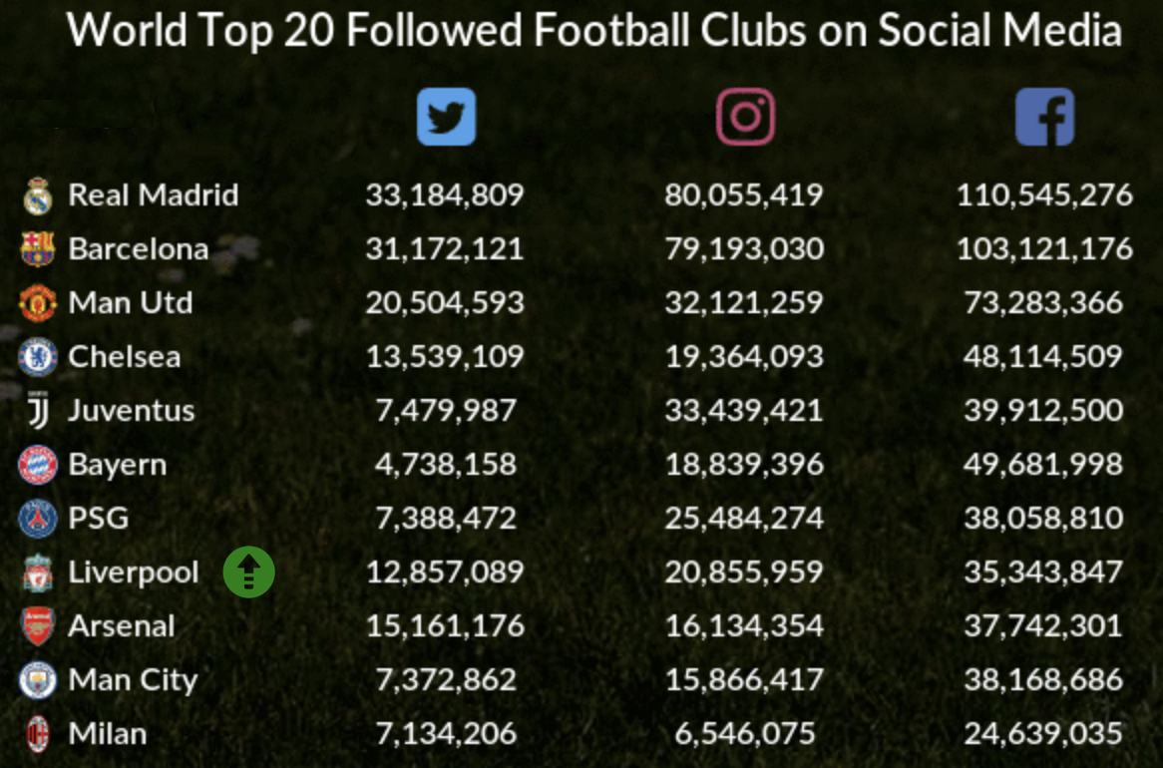Click the Barcelona club crest
Screen dimensions: 1163x768
[37, 248]
